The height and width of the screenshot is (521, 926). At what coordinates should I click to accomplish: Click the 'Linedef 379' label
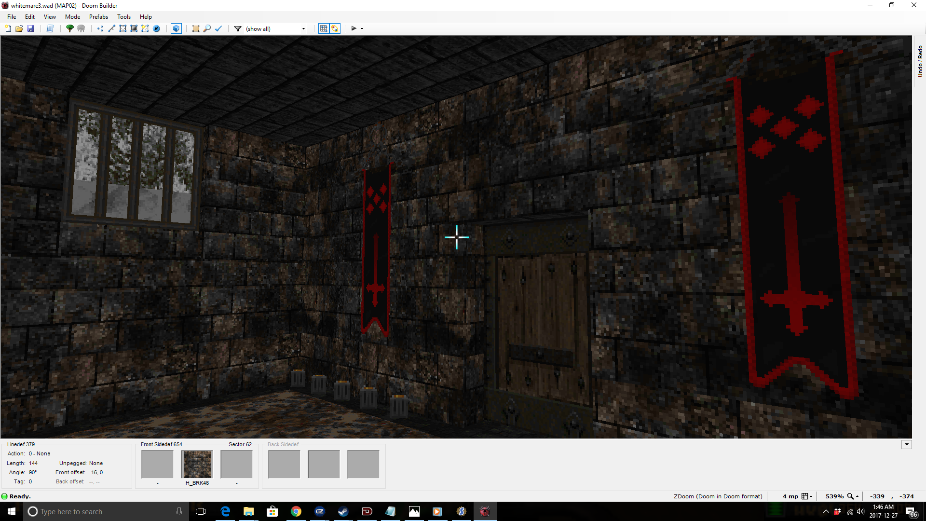pyautogui.click(x=21, y=444)
